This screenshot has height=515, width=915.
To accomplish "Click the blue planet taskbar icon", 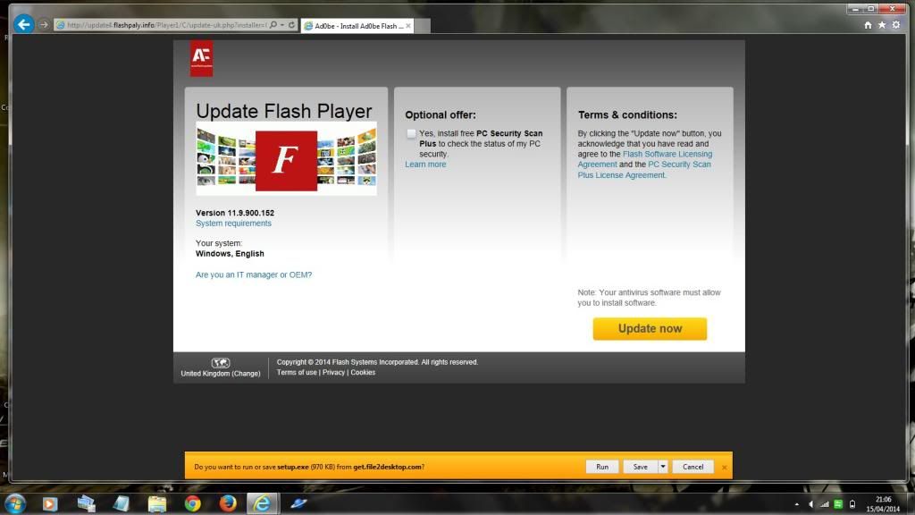I will pos(298,503).
